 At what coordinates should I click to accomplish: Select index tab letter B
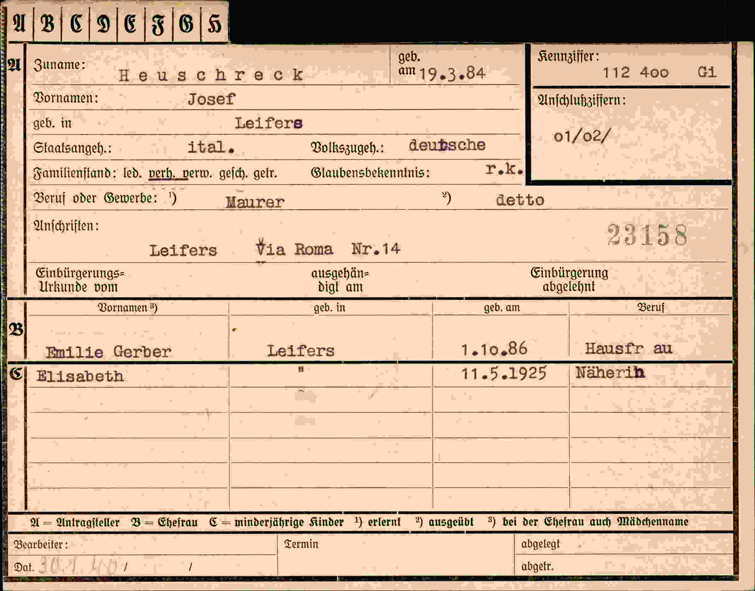48,24
